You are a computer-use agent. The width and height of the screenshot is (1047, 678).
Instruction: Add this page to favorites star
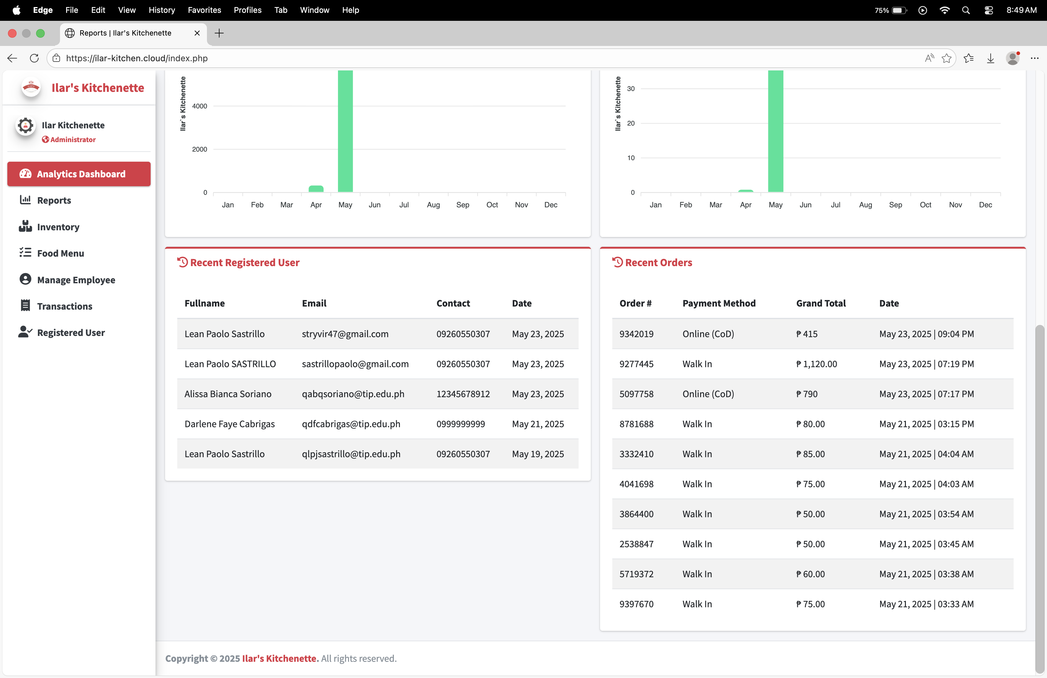pyautogui.click(x=946, y=58)
